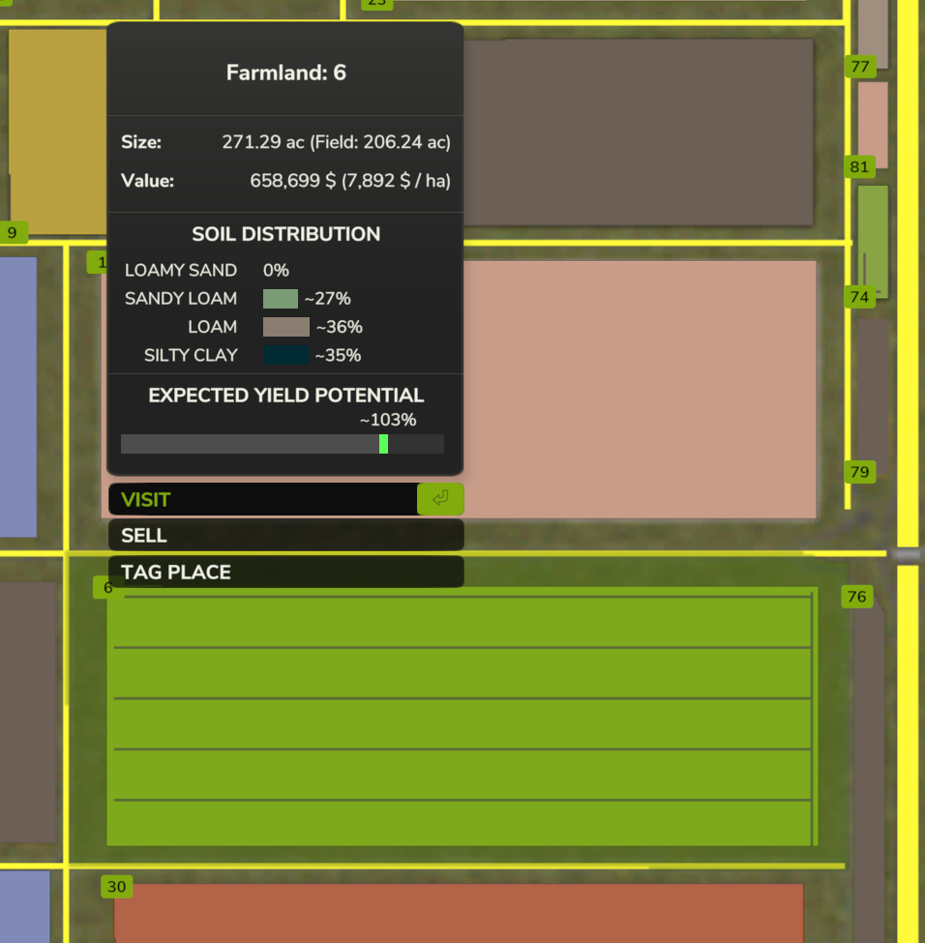Select field number label 77

tap(860, 66)
